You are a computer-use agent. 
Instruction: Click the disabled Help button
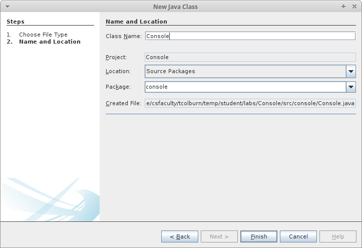click(338, 236)
